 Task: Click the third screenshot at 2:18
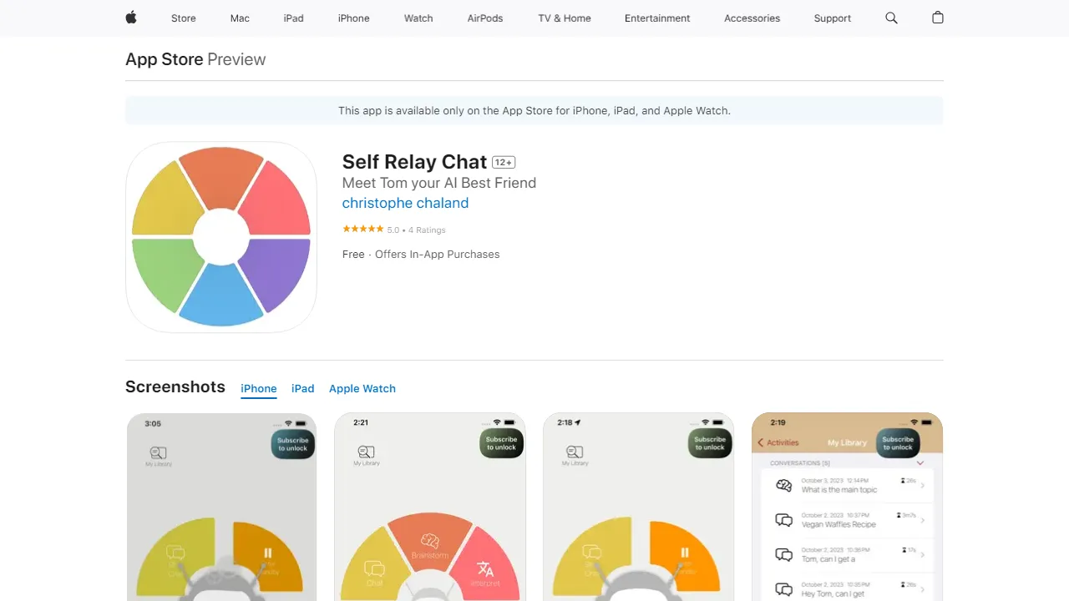click(x=639, y=507)
